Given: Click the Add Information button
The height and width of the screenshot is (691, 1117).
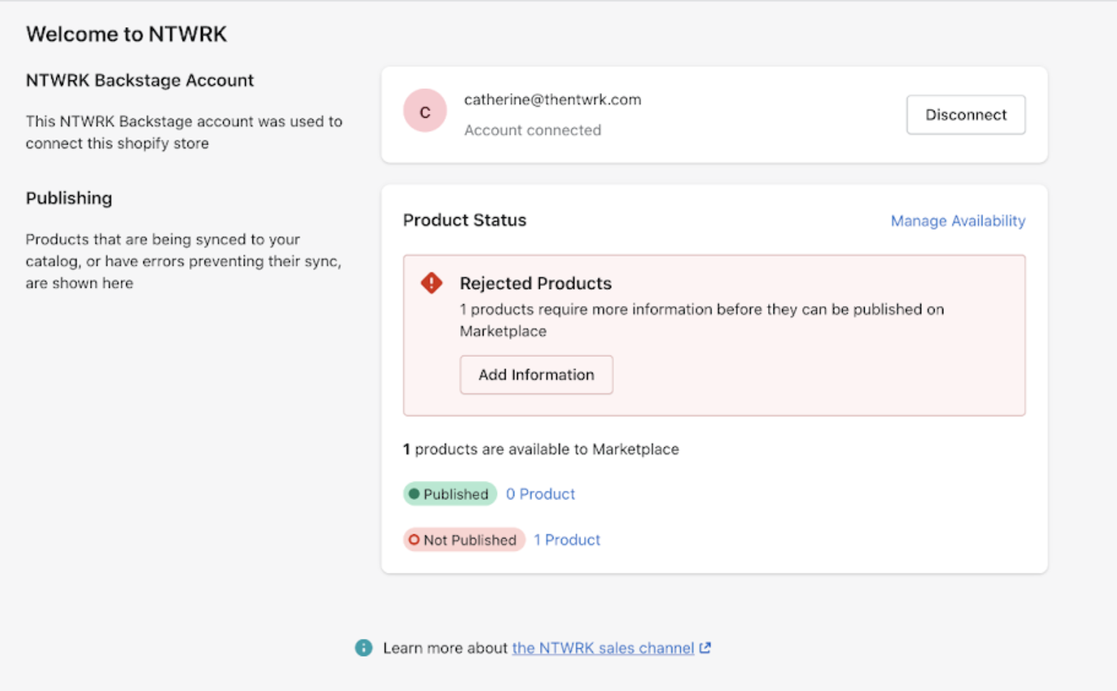Looking at the screenshot, I should (x=536, y=375).
